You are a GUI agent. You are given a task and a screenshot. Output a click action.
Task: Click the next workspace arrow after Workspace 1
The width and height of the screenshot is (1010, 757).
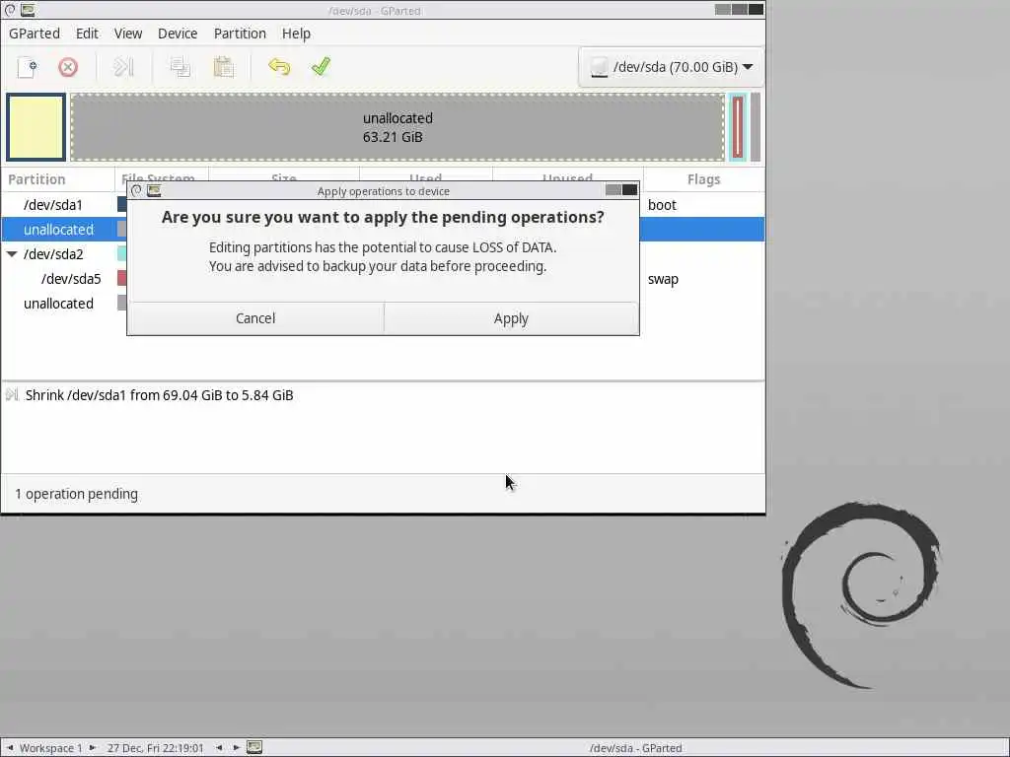pyautogui.click(x=93, y=748)
